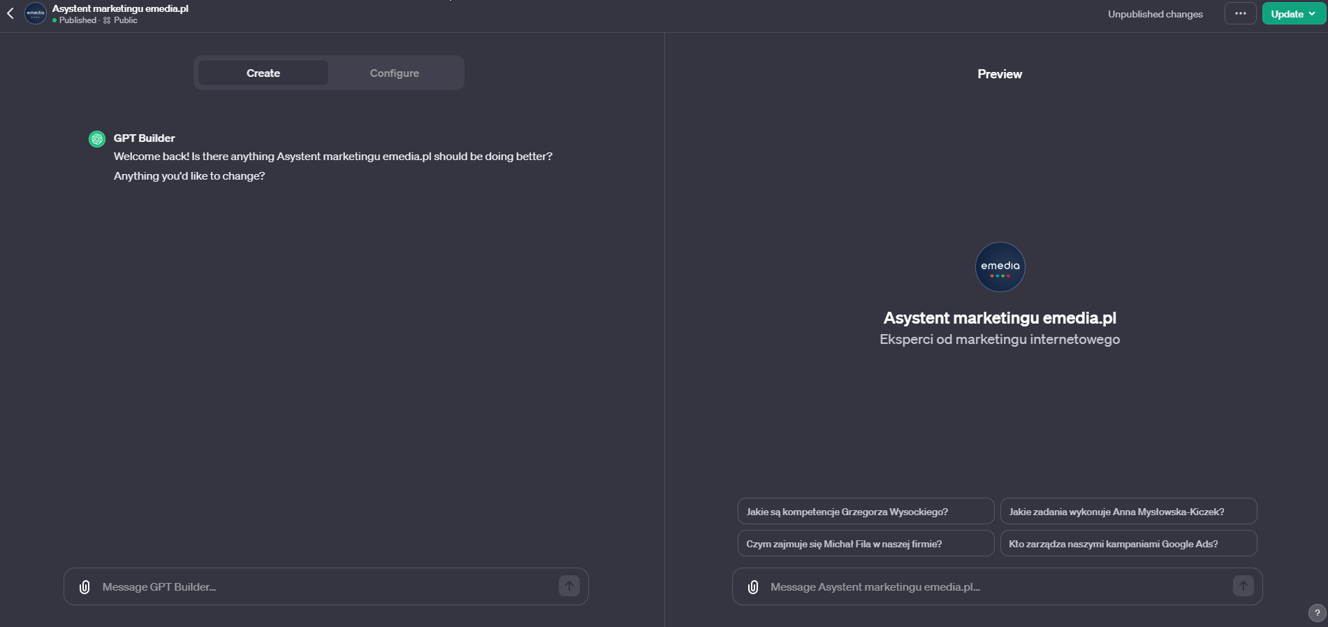Select starter about Anna Mysłowska-Kiczek tasks
This screenshot has width=1328, height=627.
[x=1128, y=512]
